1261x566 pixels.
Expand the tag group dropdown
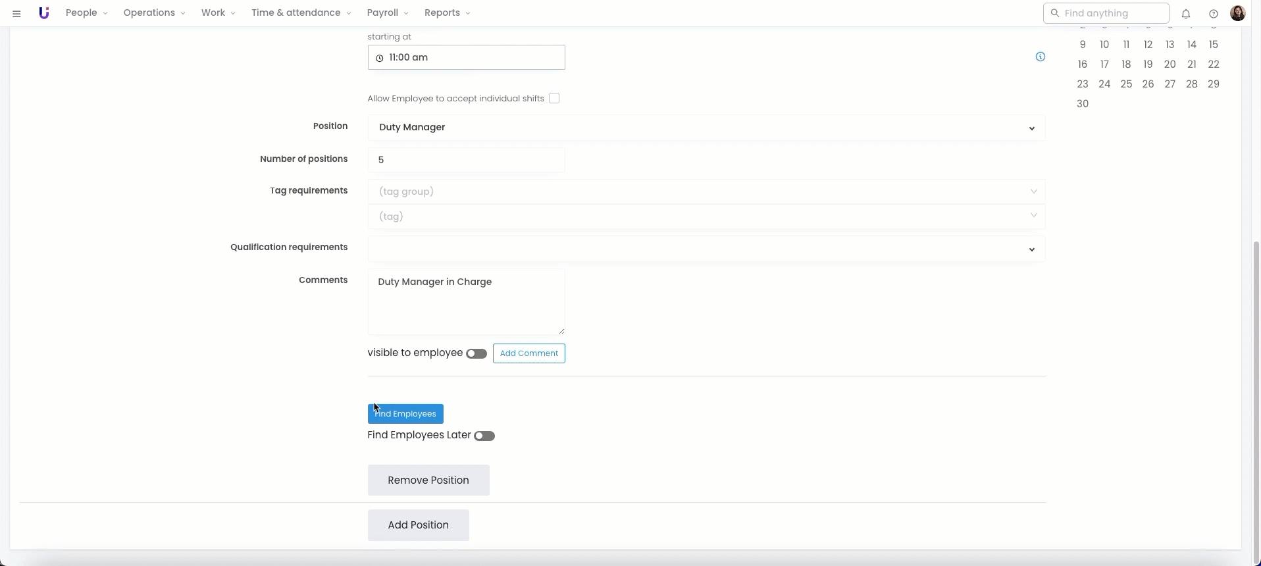[706, 192]
